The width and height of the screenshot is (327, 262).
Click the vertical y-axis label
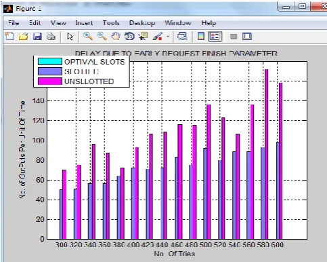click(22, 150)
